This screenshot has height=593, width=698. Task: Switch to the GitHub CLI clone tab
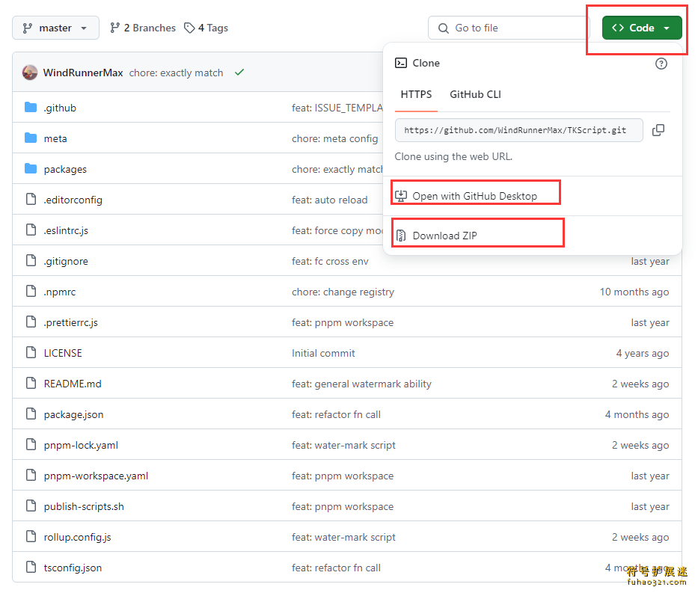pyautogui.click(x=475, y=94)
